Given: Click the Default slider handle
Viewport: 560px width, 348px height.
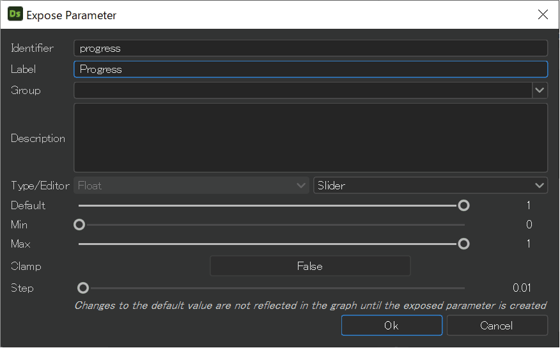Looking at the screenshot, I should (463, 205).
